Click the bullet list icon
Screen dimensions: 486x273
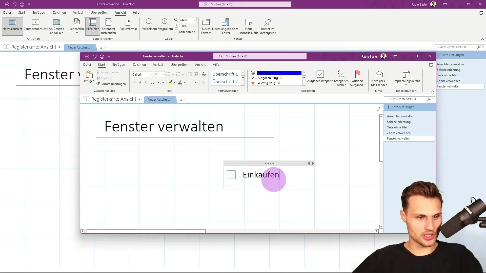coord(169,74)
